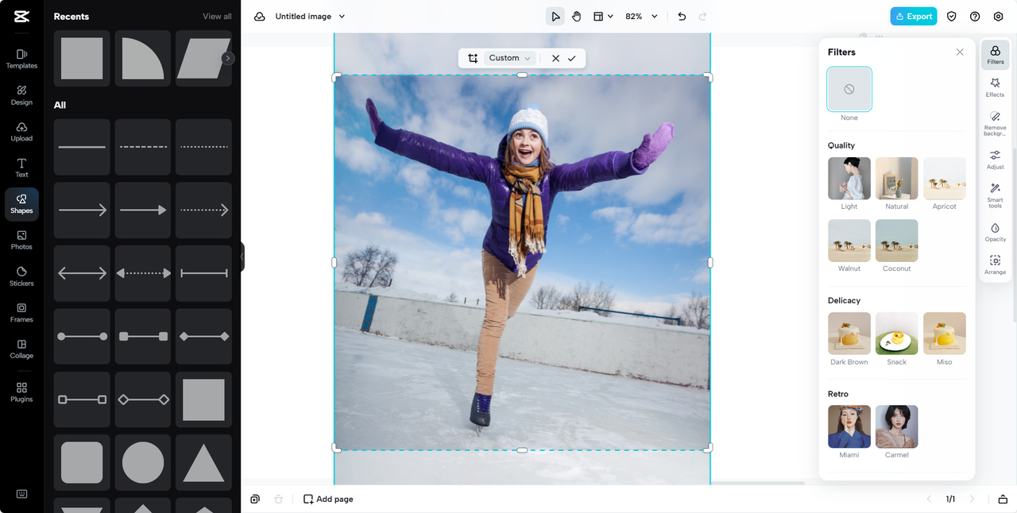Screen dimensions: 1017x513
Task: Apply the Natural filter
Action: tap(897, 178)
